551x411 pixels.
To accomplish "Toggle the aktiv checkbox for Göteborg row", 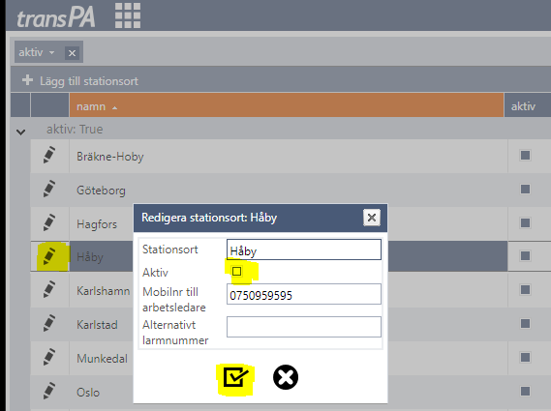I will (525, 190).
